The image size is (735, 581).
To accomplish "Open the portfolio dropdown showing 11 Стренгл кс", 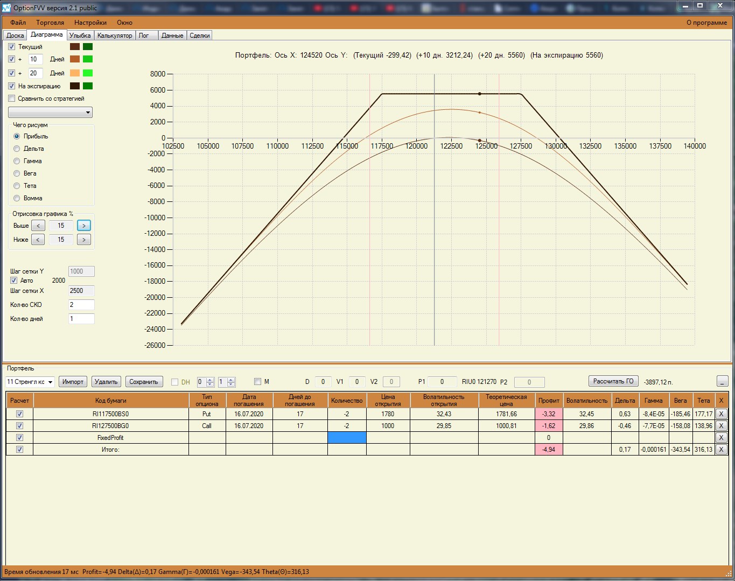I will tap(30, 382).
